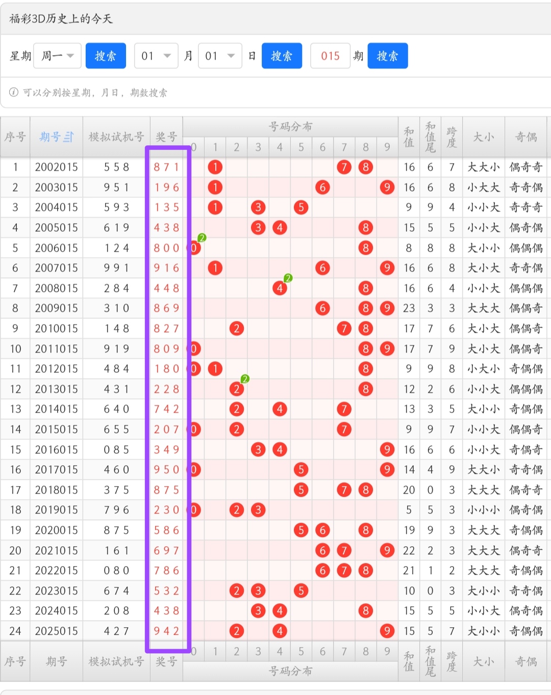
Task: Click red ball 7 in row 2002015
Action: [344, 167]
